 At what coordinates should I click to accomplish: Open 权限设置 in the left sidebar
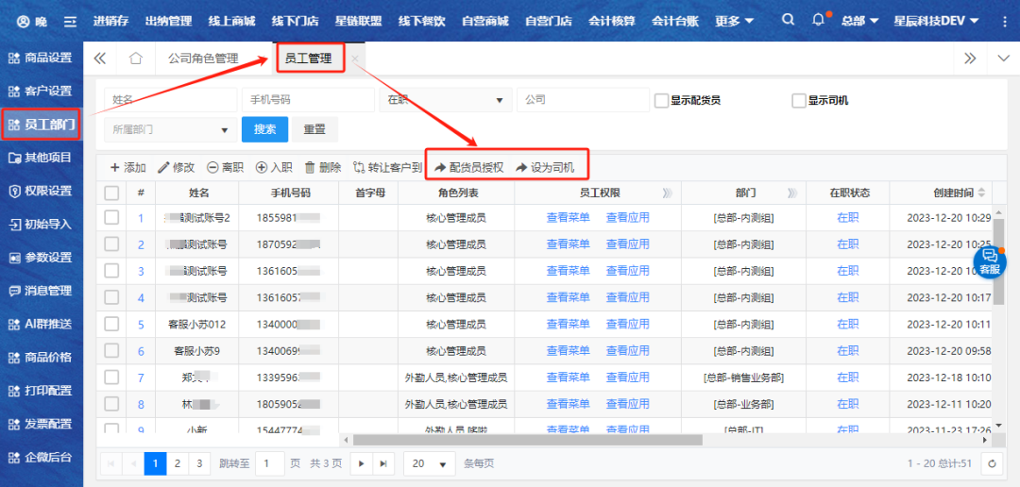pyautogui.click(x=42, y=191)
